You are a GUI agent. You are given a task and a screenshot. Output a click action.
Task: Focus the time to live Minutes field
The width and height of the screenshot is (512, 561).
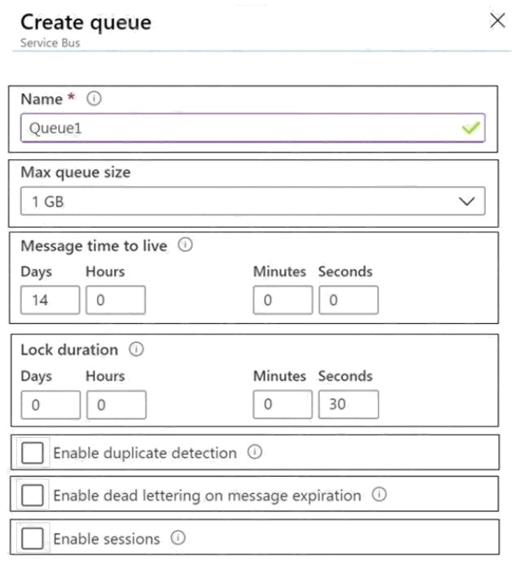point(282,300)
